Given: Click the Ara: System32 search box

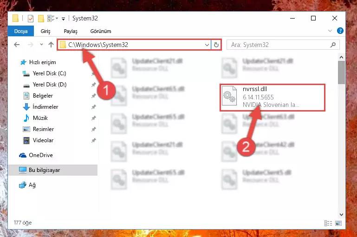Looking at the screenshot, I should tap(283, 45).
